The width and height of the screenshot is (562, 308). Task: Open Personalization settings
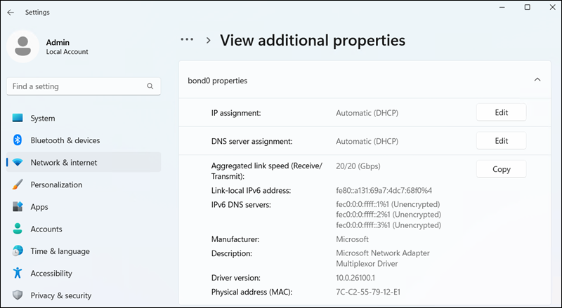pyautogui.click(x=84, y=185)
